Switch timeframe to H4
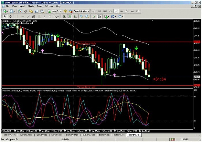 tap(121, 11)
